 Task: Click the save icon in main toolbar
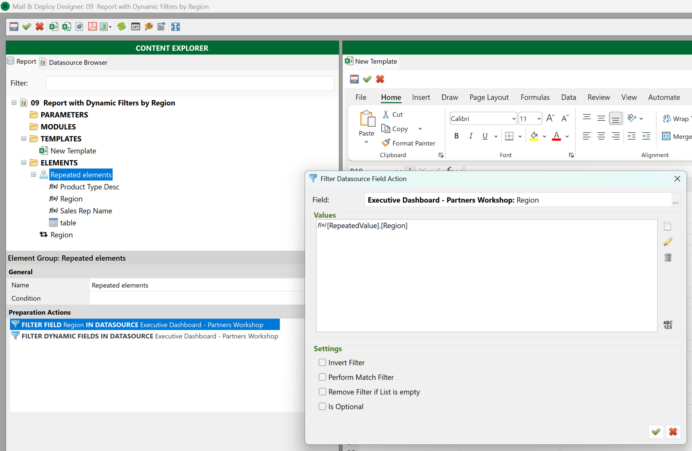14,27
